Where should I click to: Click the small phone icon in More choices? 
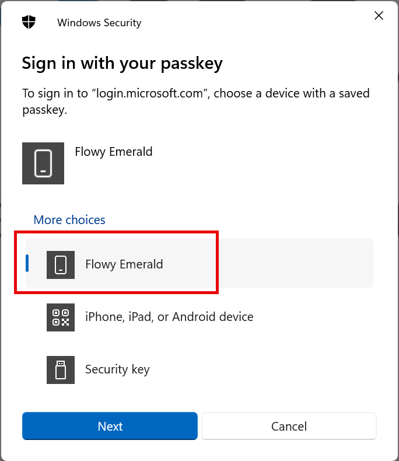tap(61, 264)
